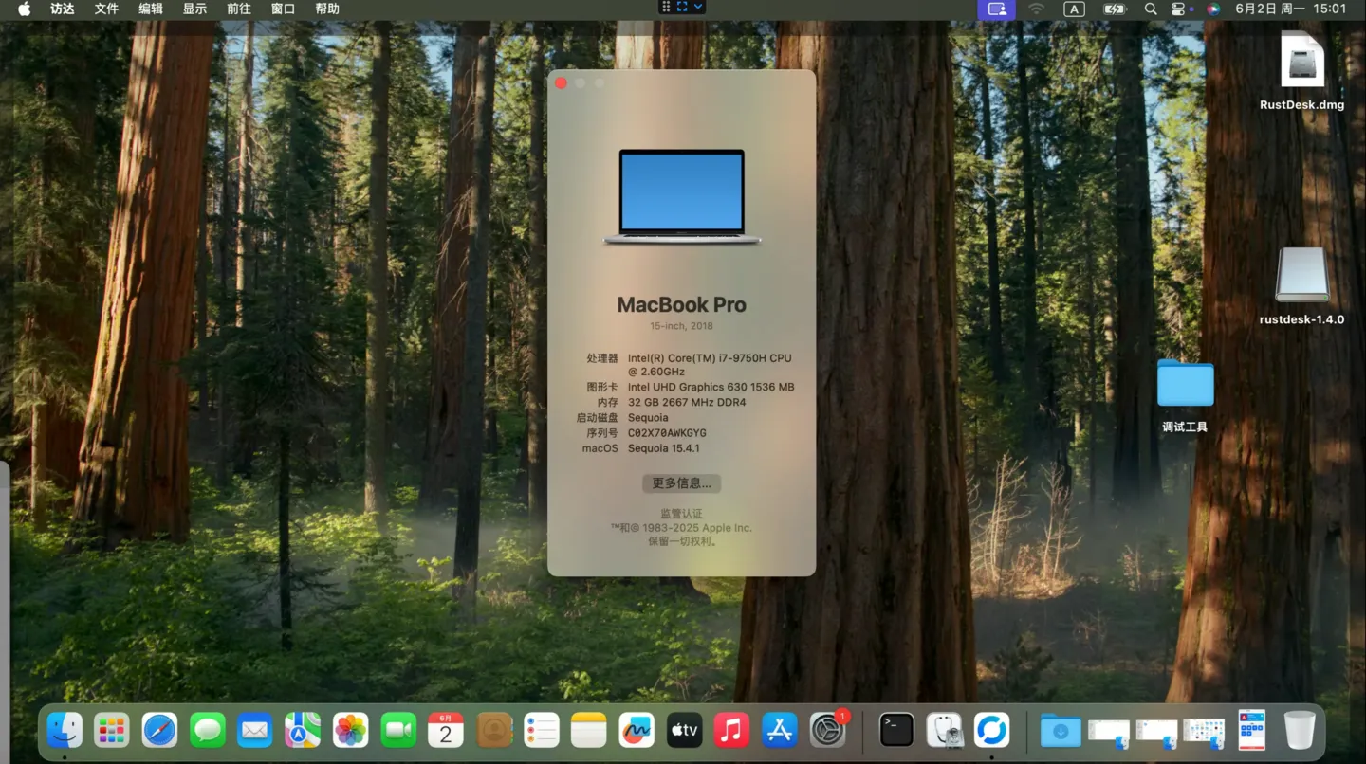Launch Terminal from the Dock
This screenshot has width=1366, height=764.
tap(895, 730)
